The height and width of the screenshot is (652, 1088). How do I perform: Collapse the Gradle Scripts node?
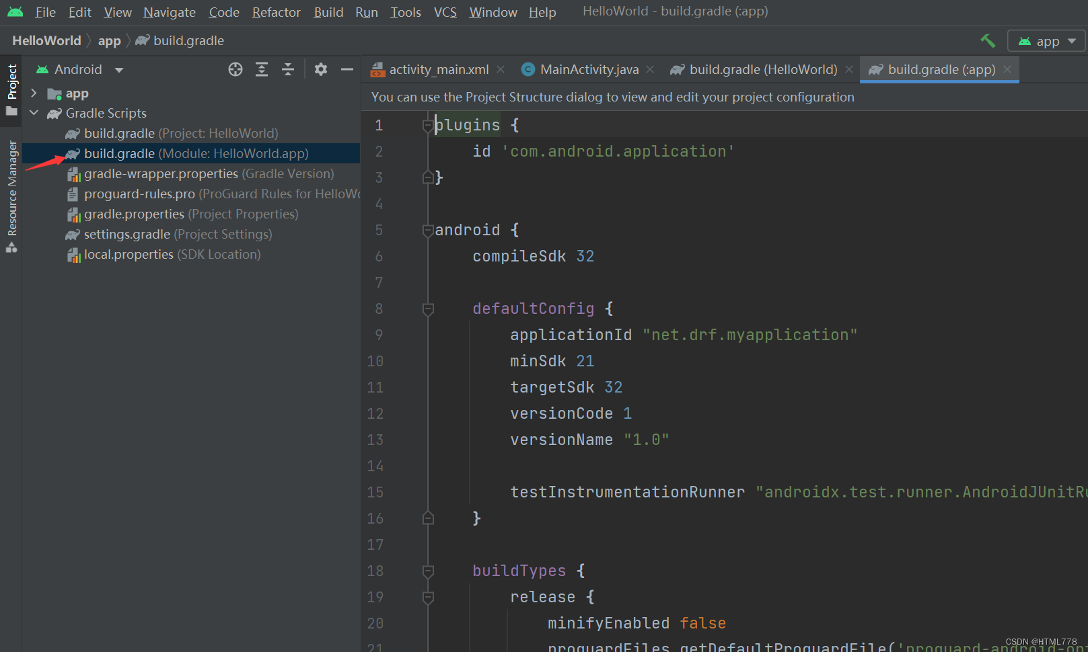pyautogui.click(x=34, y=113)
